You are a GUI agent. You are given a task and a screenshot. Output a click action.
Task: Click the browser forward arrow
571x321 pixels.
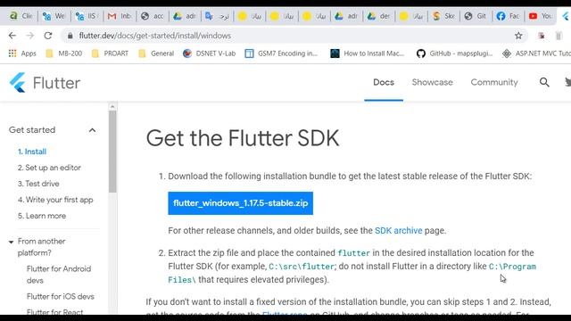click(29, 36)
